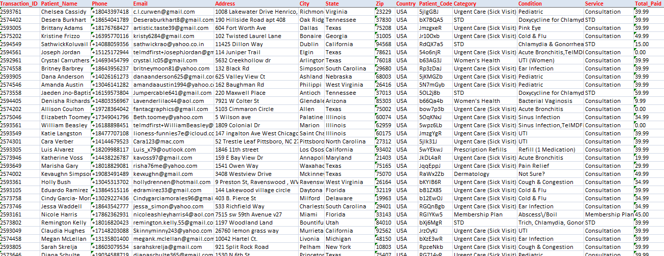Click the Jessa Waddell cell
Image resolution: width=664 pixels, height=256 pixels.
coord(65,206)
